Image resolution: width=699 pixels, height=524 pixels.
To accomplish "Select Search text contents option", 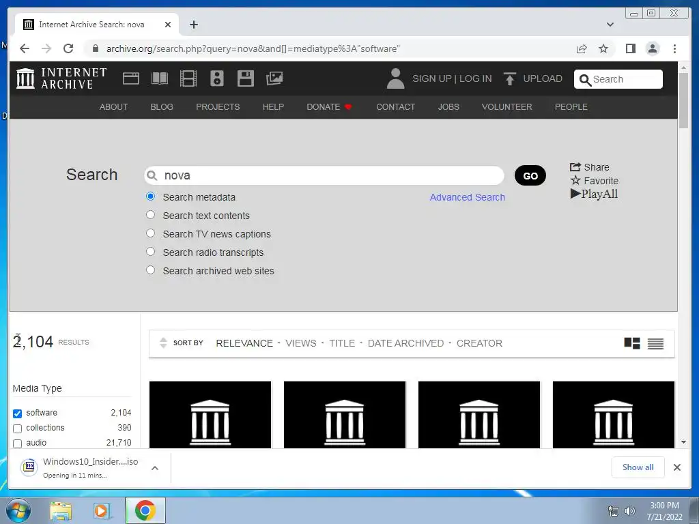I will [151, 215].
